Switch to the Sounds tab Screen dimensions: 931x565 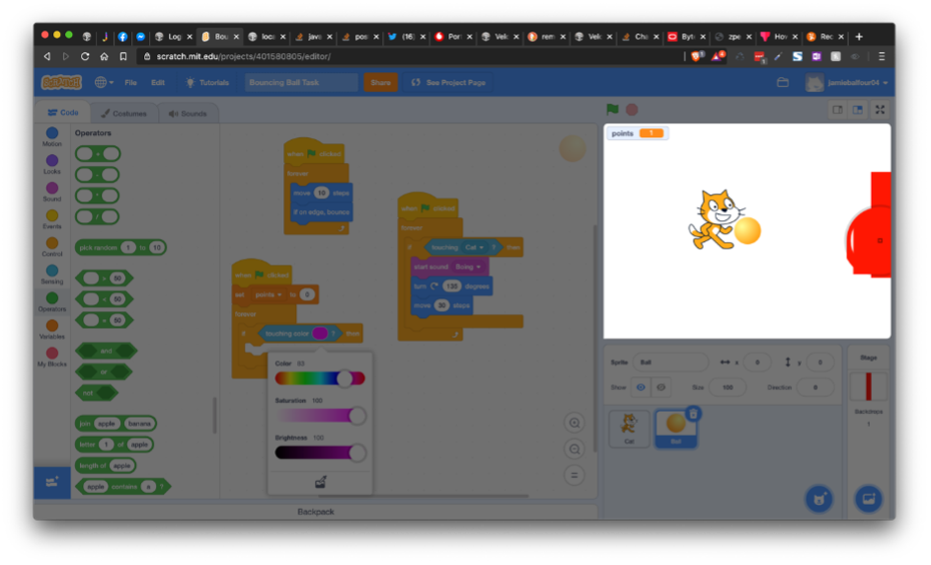click(x=188, y=113)
